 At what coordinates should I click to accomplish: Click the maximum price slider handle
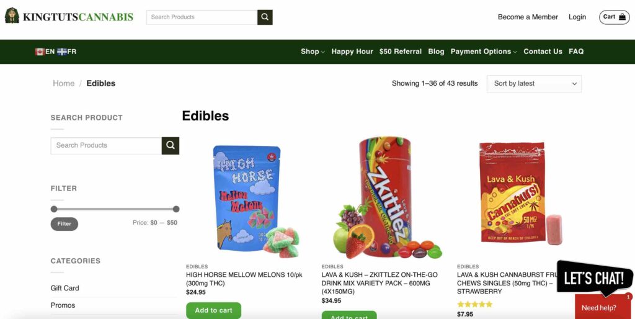pos(175,209)
